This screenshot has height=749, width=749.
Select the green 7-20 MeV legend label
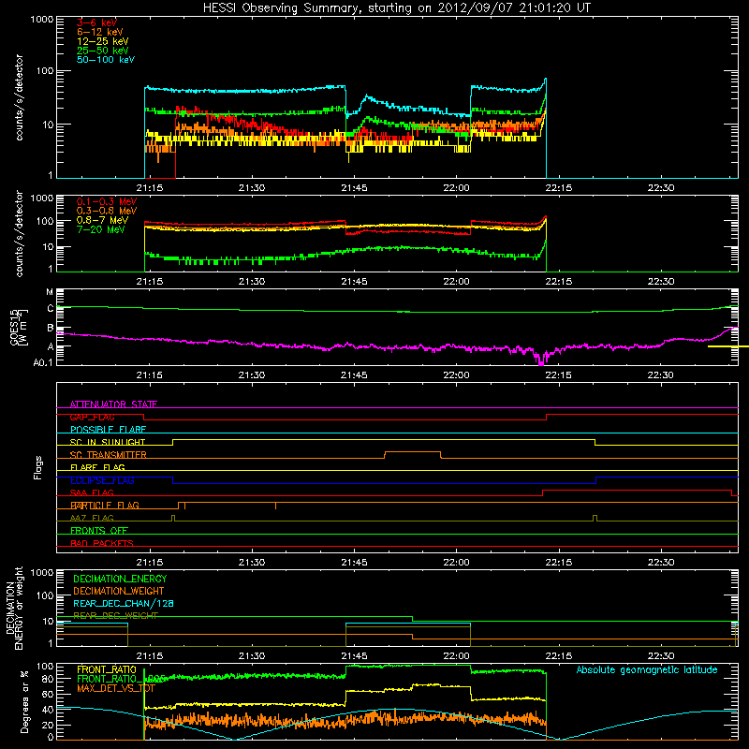pos(101,229)
